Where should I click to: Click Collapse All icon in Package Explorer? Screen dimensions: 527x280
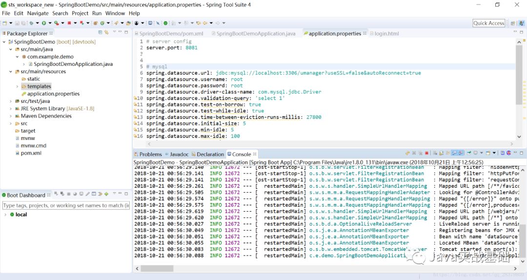click(100, 33)
